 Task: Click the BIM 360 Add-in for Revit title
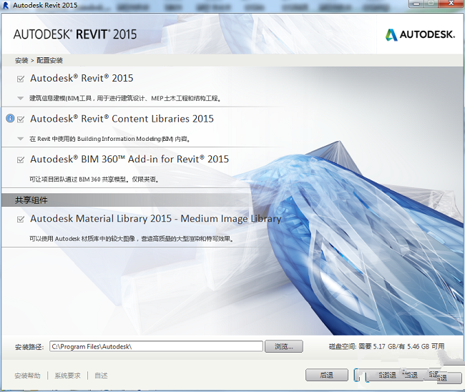point(129,160)
